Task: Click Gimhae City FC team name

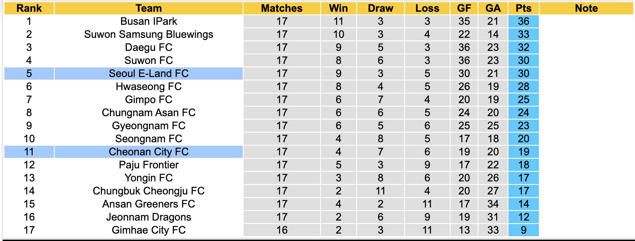Action: click(149, 230)
